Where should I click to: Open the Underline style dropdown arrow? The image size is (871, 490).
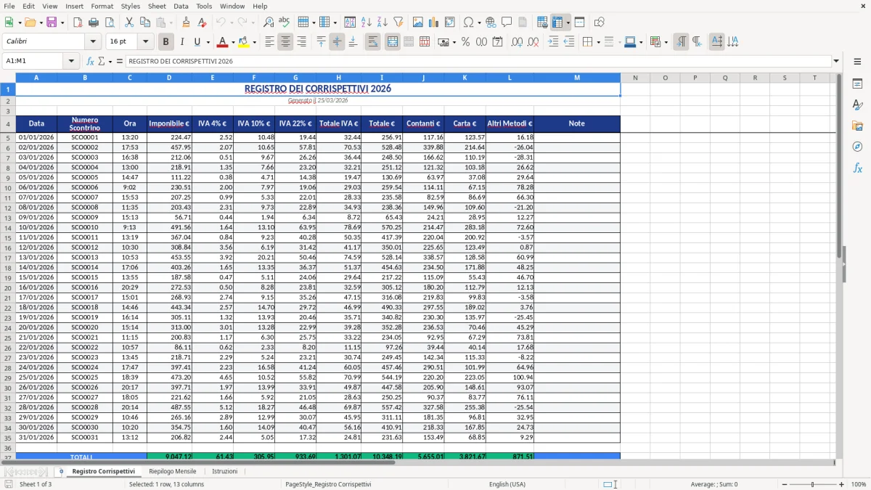click(208, 42)
